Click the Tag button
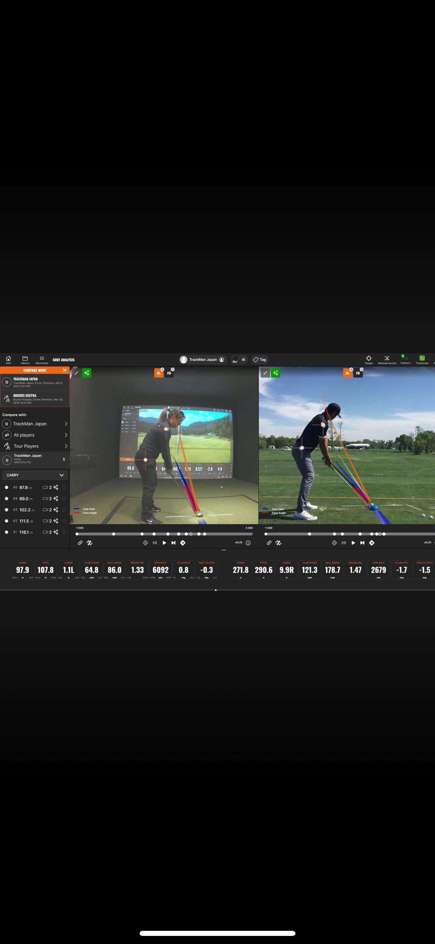The width and height of the screenshot is (435, 944). [x=260, y=360]
